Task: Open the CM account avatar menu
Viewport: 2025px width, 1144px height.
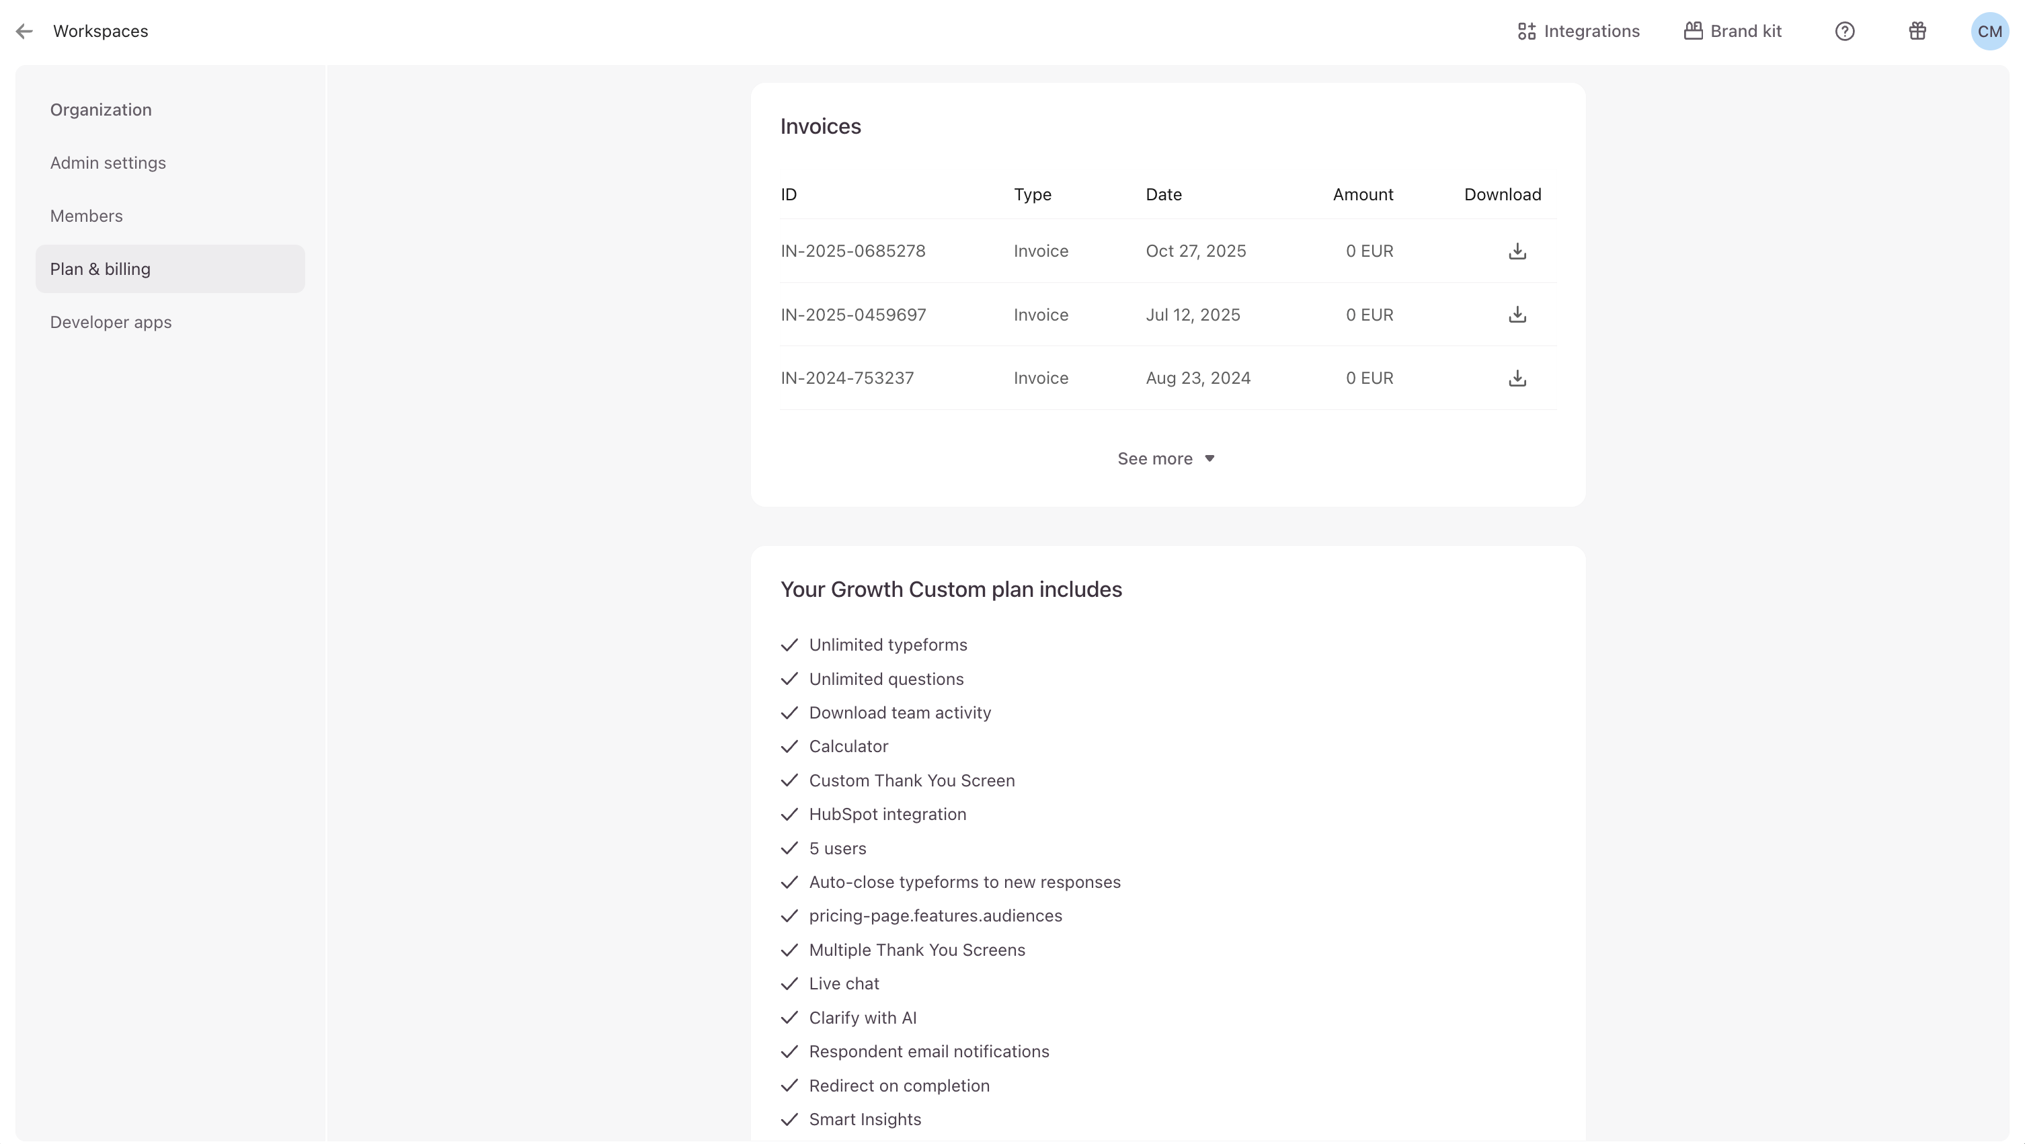Action: [x=1989, y=32]
